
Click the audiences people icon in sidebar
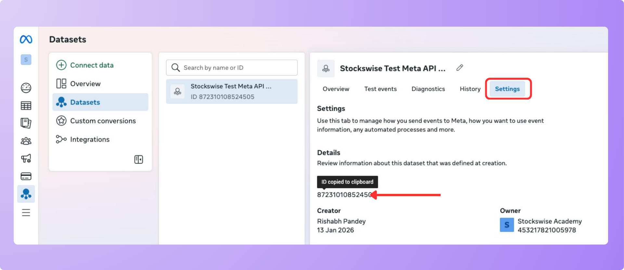click(26, 141)
